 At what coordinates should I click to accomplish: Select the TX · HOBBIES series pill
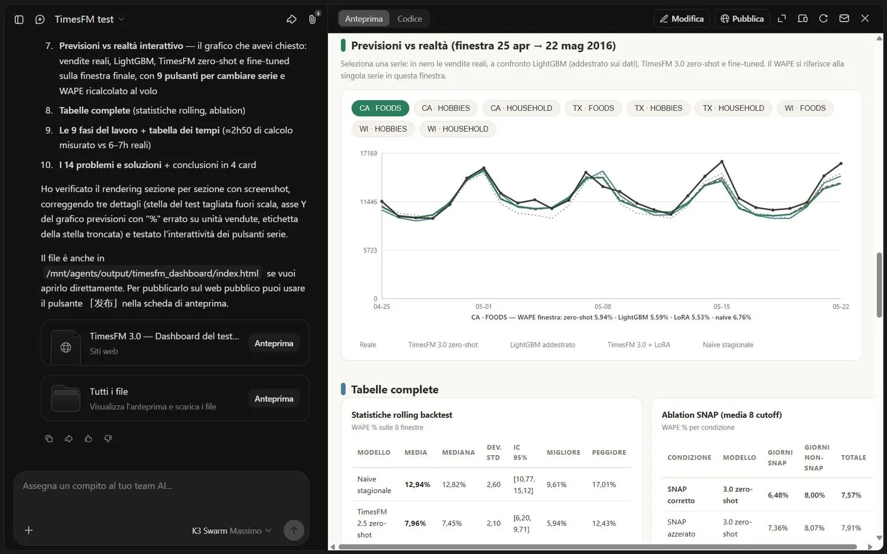[x=658, y=108]
